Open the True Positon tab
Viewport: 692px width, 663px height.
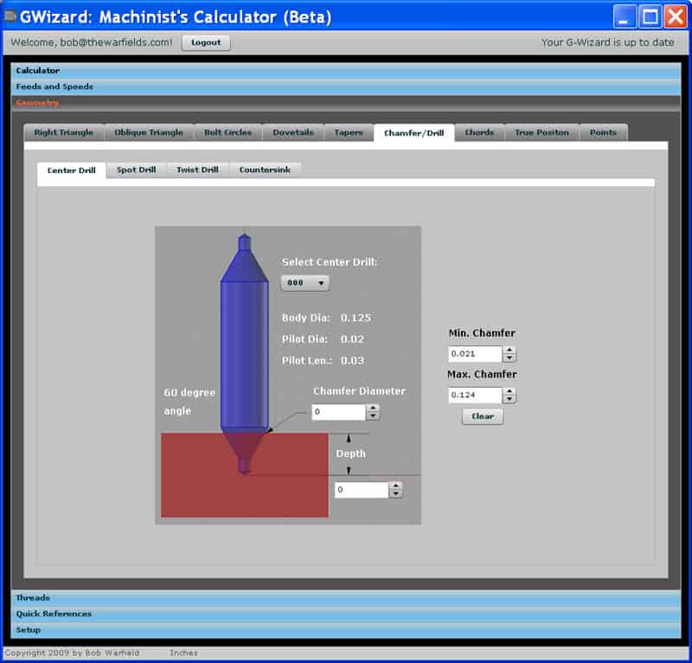pyautogui.click(x=541, y=132)
